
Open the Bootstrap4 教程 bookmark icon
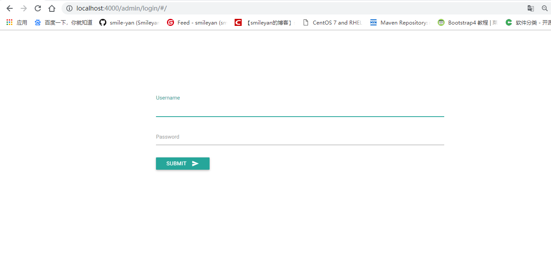(x=440, y=22)
